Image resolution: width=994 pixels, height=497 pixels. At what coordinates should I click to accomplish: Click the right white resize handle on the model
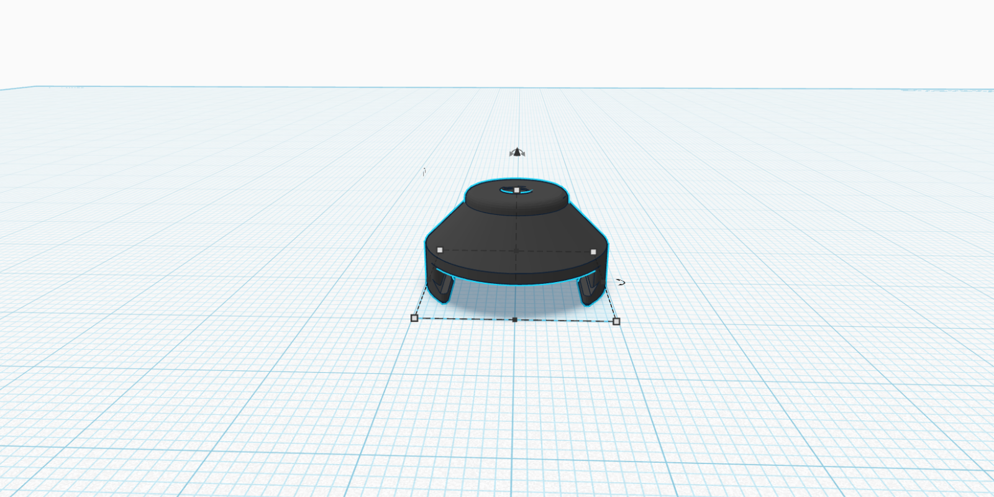pyautogui.click(x=593, y=252)
